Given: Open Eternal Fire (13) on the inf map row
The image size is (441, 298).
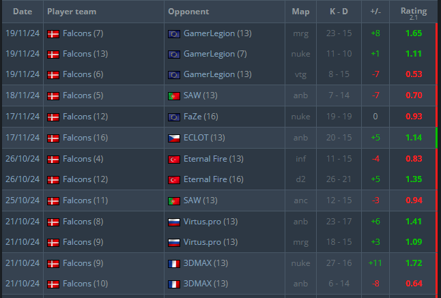Looking at the screenshot, I should pyautogui.click(x=213, y=158).
